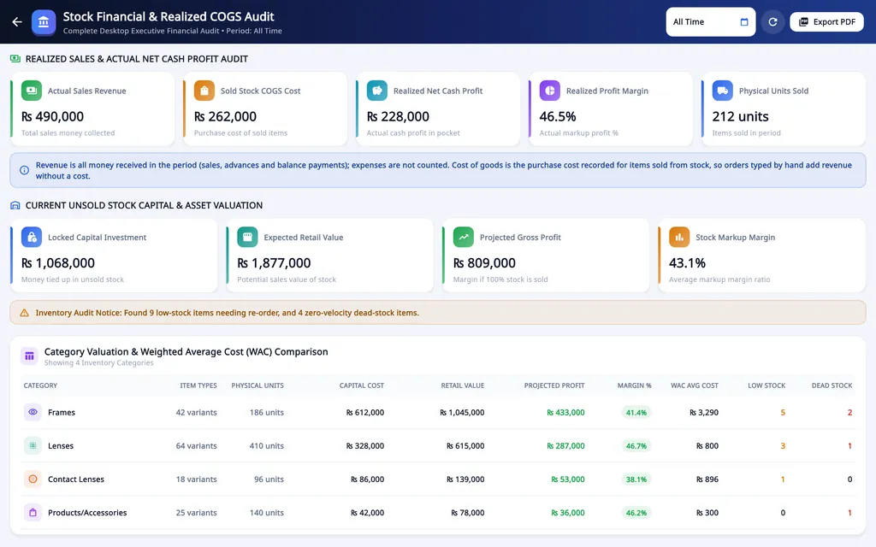Click the 41.4% margin badge for Frames
876x547 pixels.
click(636, 413)
